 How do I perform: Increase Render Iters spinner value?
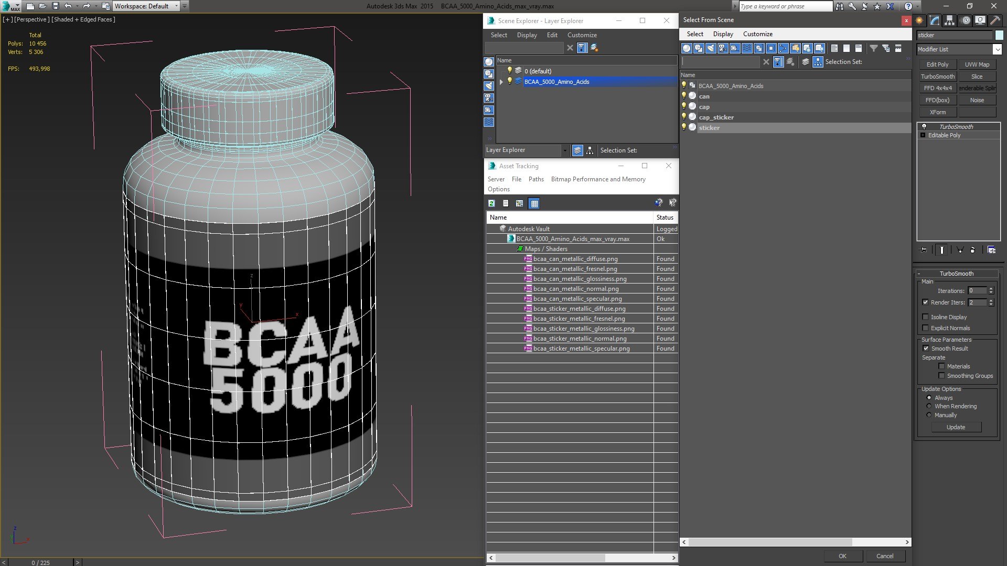pos(991,300)
